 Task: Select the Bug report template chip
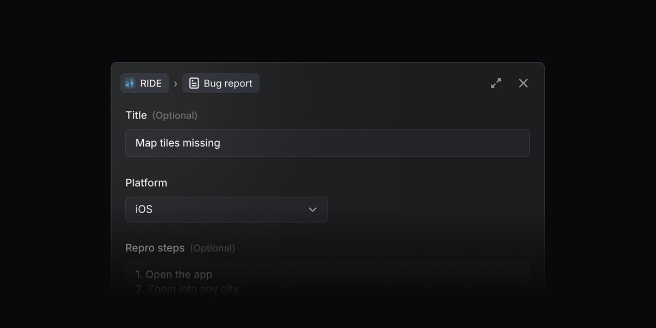click(x=220, y=83)
